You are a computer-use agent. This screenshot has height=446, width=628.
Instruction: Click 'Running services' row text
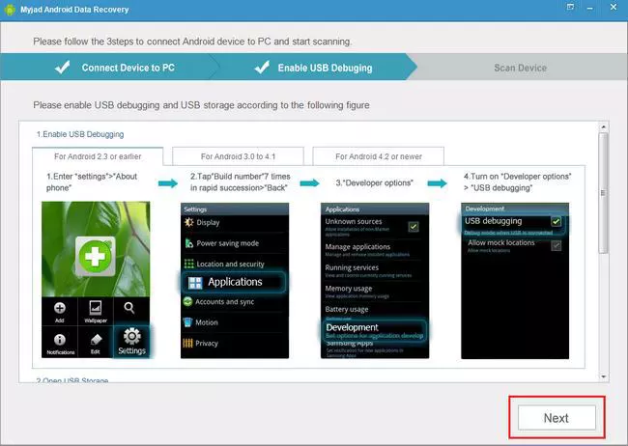(352, 267)
